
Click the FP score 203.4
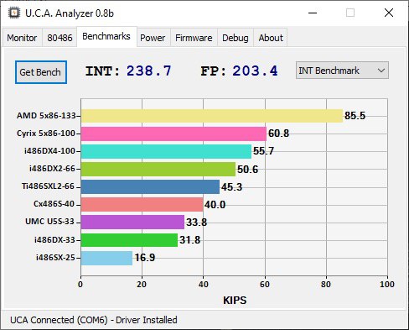point(255,71)
